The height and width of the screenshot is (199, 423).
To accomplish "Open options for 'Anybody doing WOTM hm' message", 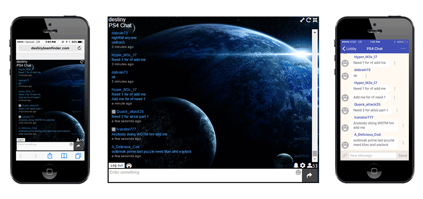I will click(x=403, y=125).
